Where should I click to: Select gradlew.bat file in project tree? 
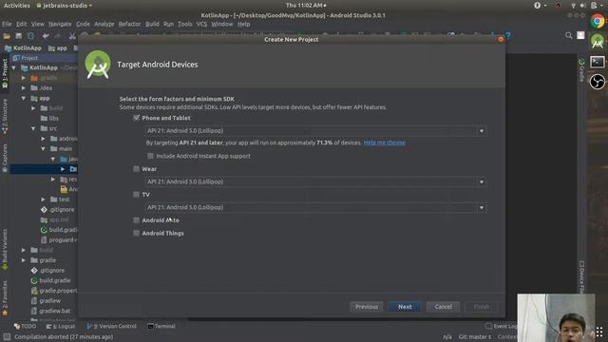coord(50,311)
